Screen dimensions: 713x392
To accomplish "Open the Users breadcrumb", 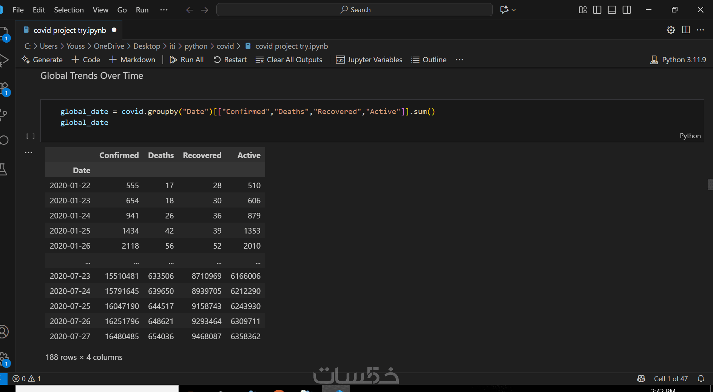I will 49,46.
